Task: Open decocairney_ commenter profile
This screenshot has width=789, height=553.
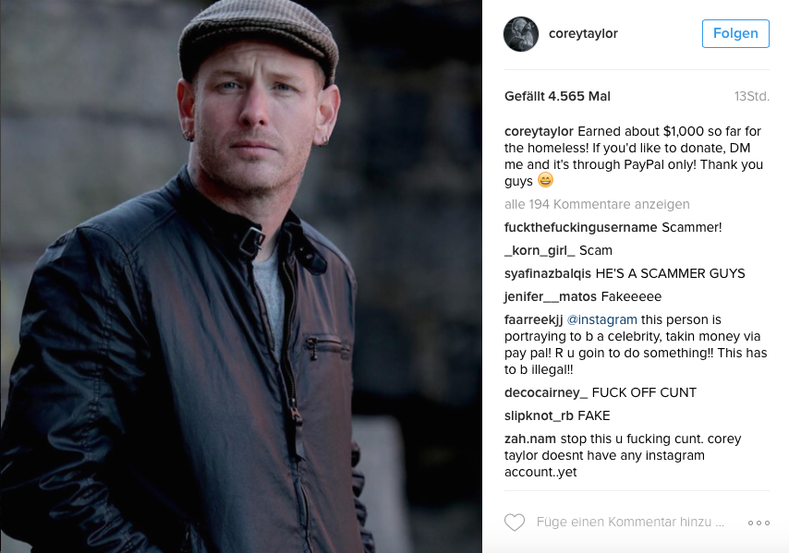Action: [546, 392]
